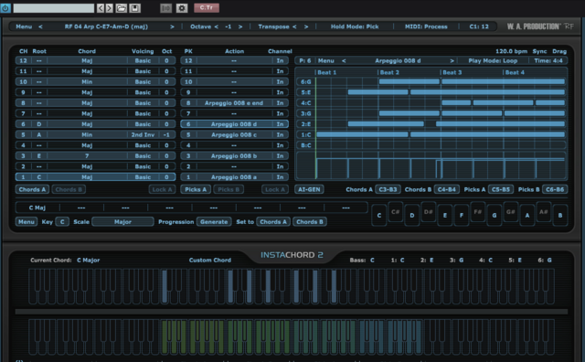Switch to Chords A tab

pos(32,189)
